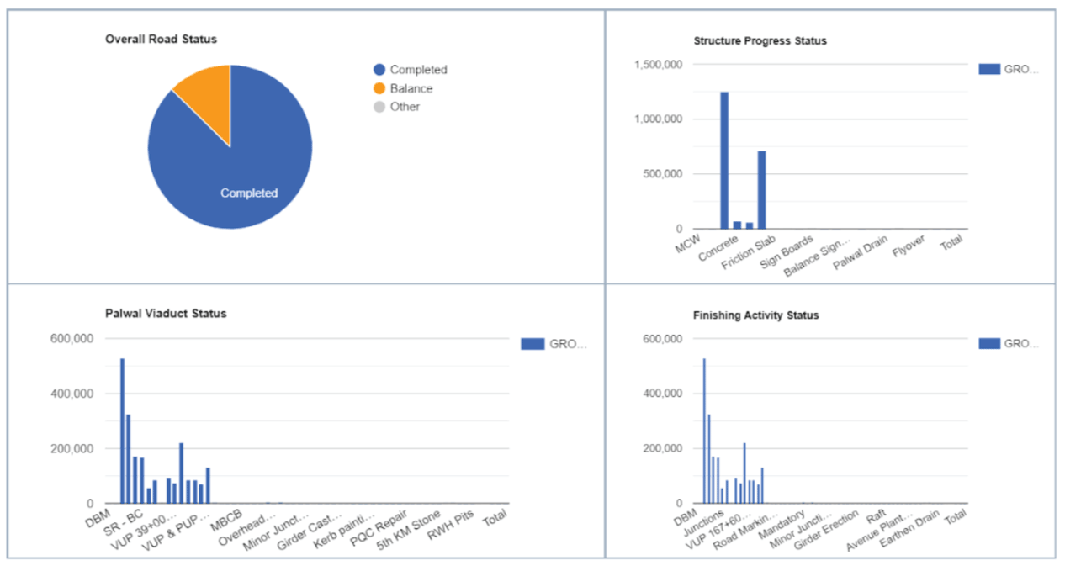Image resolution: width=1065 pixels, height=571 pixels.
Task: Click the Road Markin... axis label
Action: click(745, 530)
